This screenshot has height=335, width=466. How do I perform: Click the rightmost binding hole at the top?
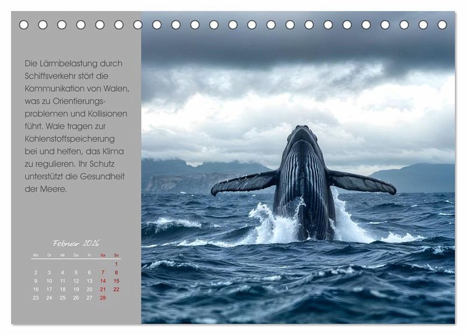(442, 24)
